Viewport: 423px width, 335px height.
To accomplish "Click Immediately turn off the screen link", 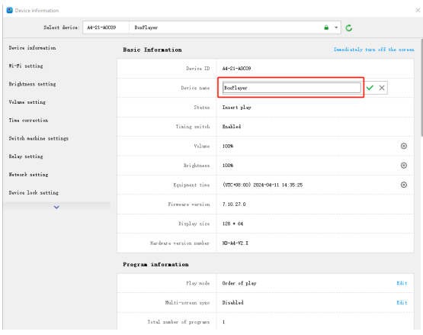I will click(373, 50).
